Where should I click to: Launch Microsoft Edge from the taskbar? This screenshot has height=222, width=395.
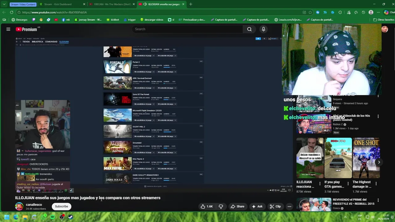click(x=16, y=217)
